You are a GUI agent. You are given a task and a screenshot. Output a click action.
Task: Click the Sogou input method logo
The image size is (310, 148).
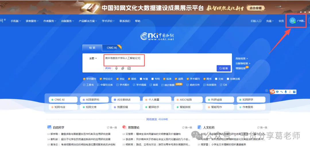[x=272, y=92]
